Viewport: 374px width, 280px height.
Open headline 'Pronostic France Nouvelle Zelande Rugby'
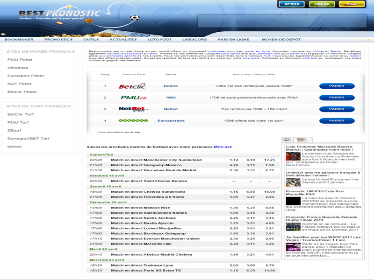tap(322, 218)
